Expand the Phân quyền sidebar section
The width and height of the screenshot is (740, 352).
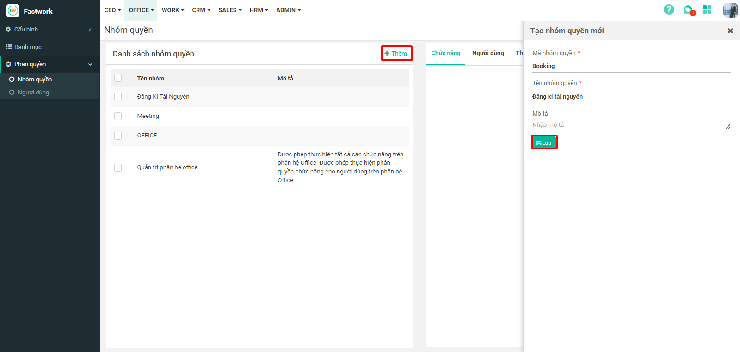(x=49, y=64)
